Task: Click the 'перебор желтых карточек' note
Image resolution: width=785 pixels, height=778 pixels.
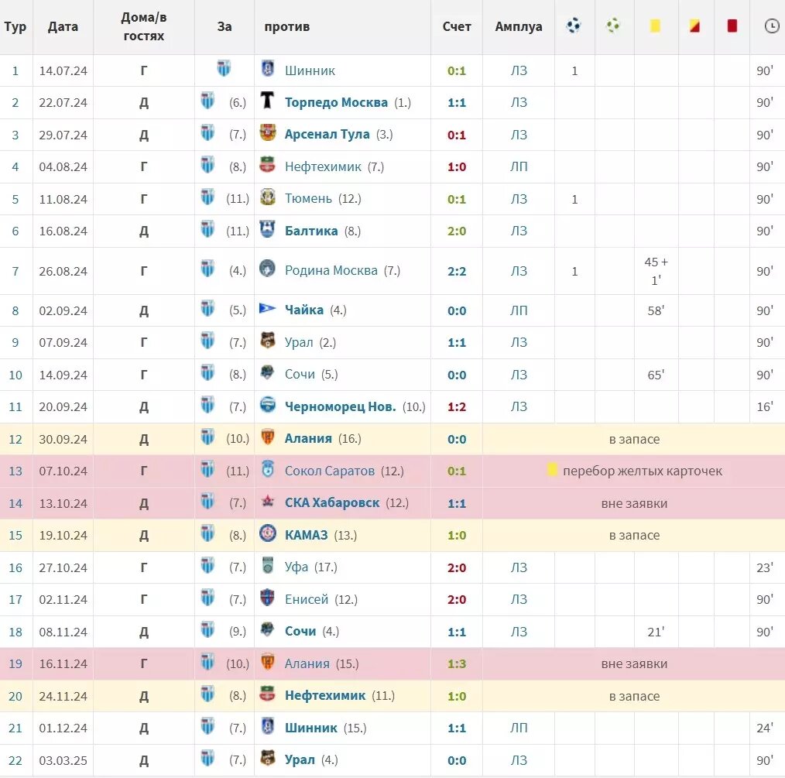Action: [643, 471]
